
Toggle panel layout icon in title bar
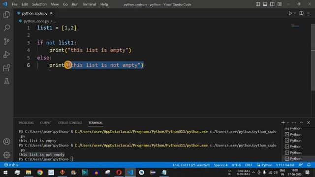point(265,4)
